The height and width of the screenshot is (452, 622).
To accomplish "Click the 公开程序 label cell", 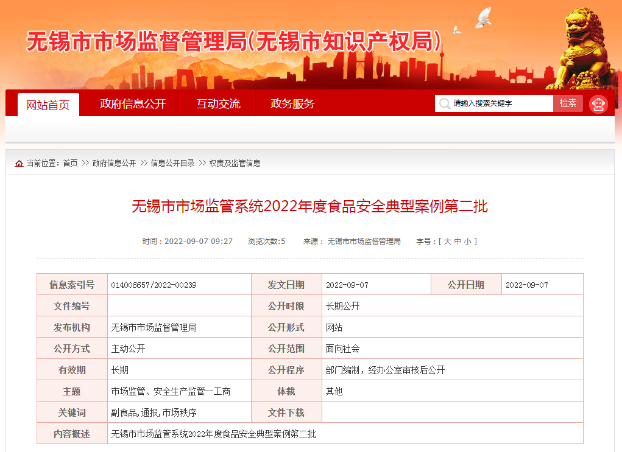I will click(x=286, y=370).
